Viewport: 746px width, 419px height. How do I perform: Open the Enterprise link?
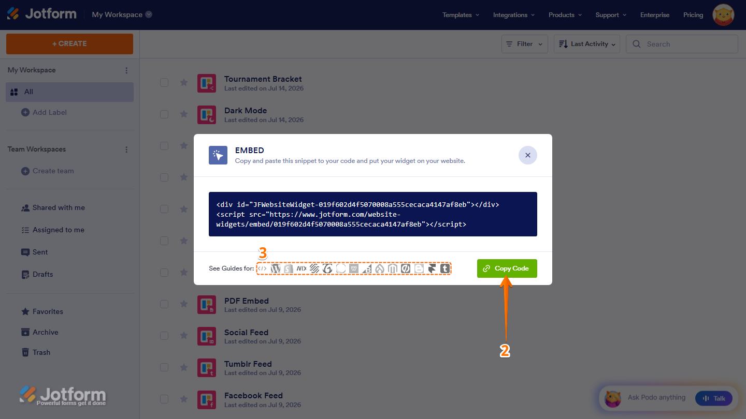point(655,15)
